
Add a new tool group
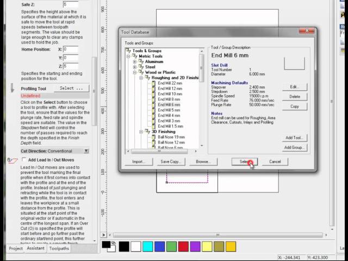click(x=295, y=147)
